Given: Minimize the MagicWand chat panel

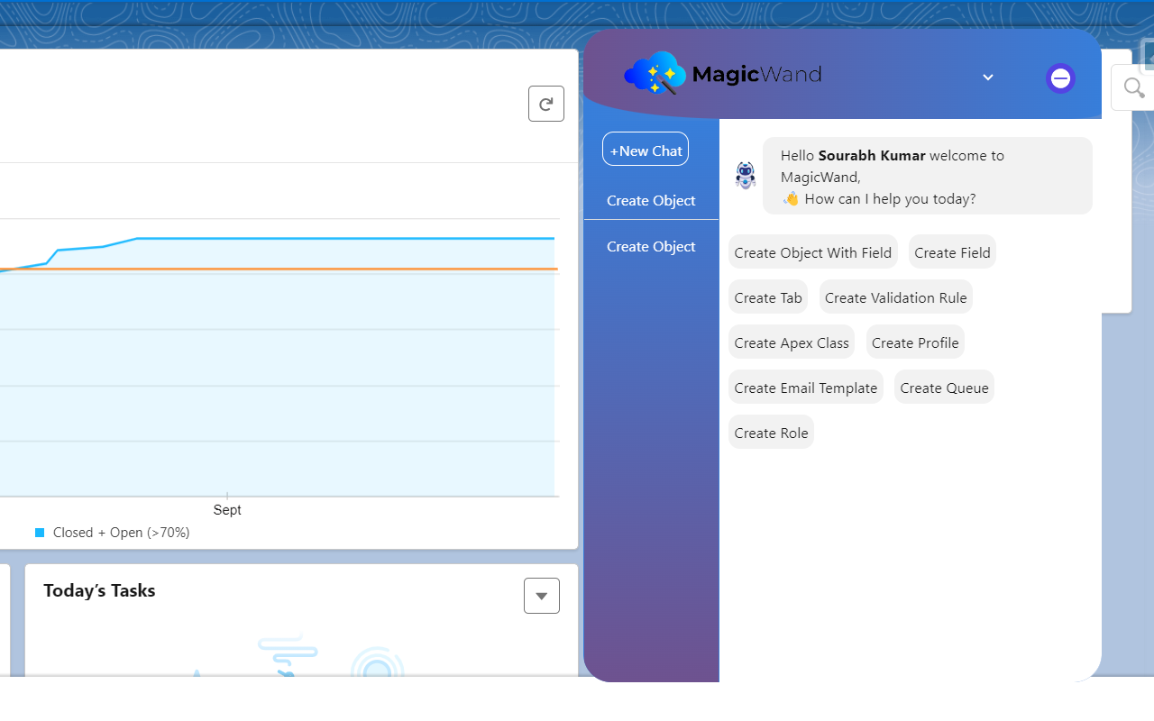Looking at the screenshot, I should pyautogui.click(x=1060, y=78).
